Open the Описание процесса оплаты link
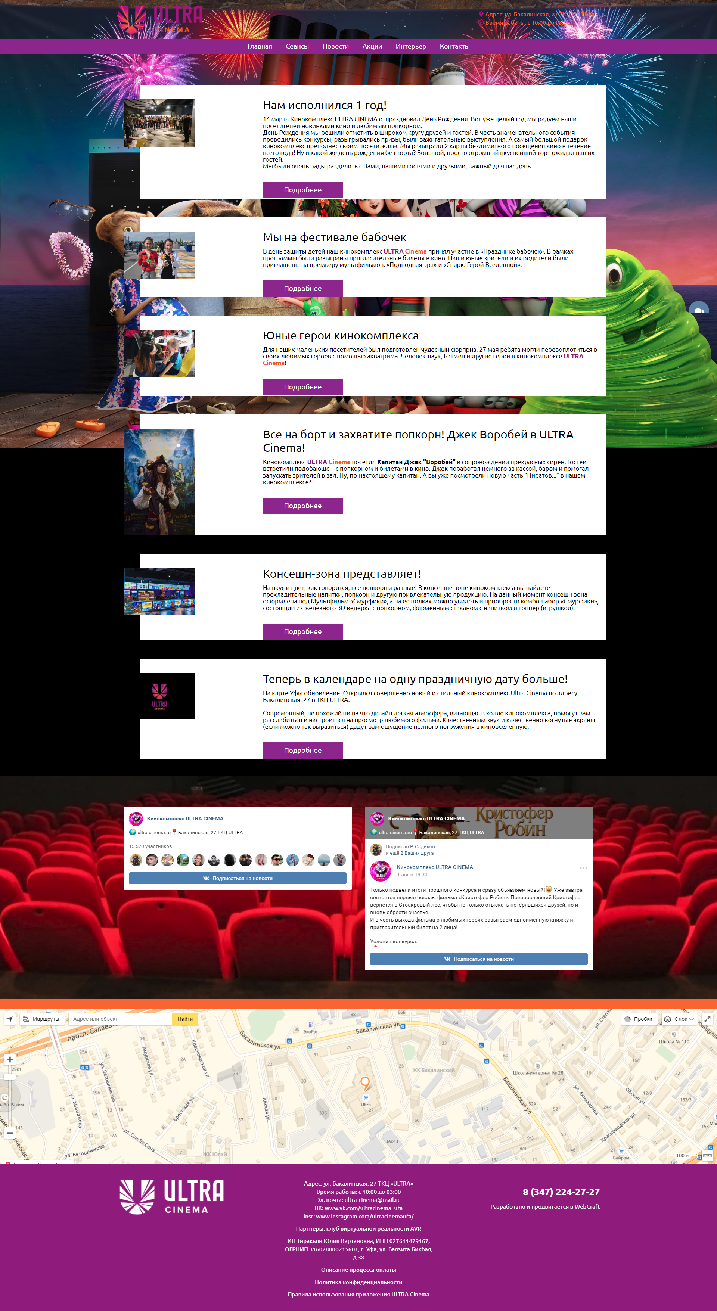The width and height of the screenshot is (717, 1311). (358, 1270)
